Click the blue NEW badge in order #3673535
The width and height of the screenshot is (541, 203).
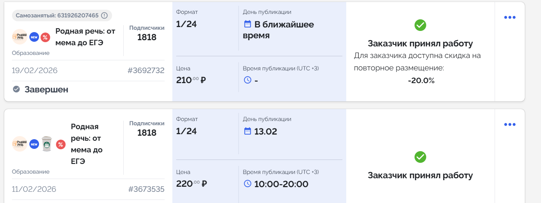(x=34, y=144)
